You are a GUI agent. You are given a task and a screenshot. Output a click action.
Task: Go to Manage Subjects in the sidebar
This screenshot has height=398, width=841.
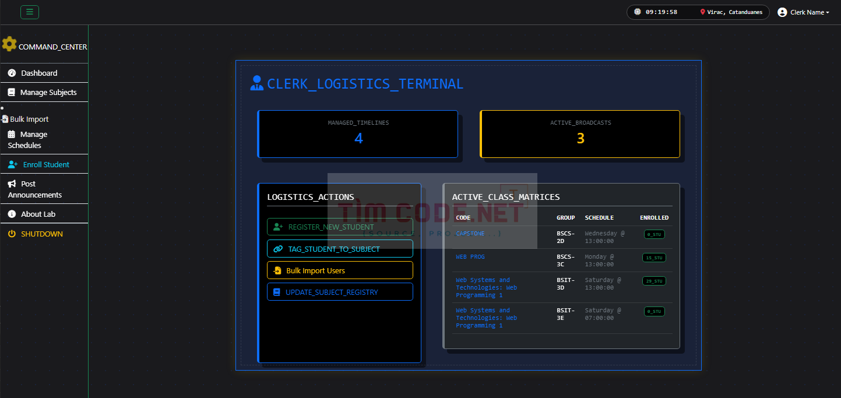[x=44, y=92]
